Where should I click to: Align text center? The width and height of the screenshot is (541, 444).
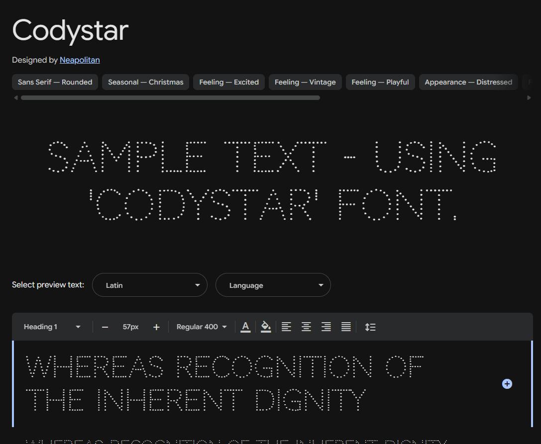pyautogui.click(x=306, y=327)
